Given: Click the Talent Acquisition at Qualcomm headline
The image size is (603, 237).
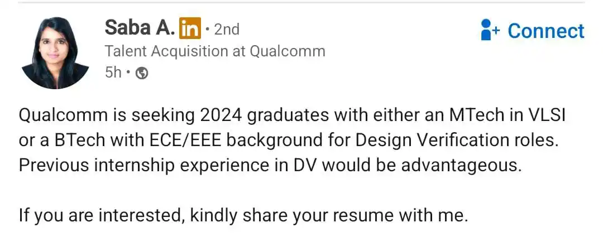Looking at the screenshot, I should [215, 51].
